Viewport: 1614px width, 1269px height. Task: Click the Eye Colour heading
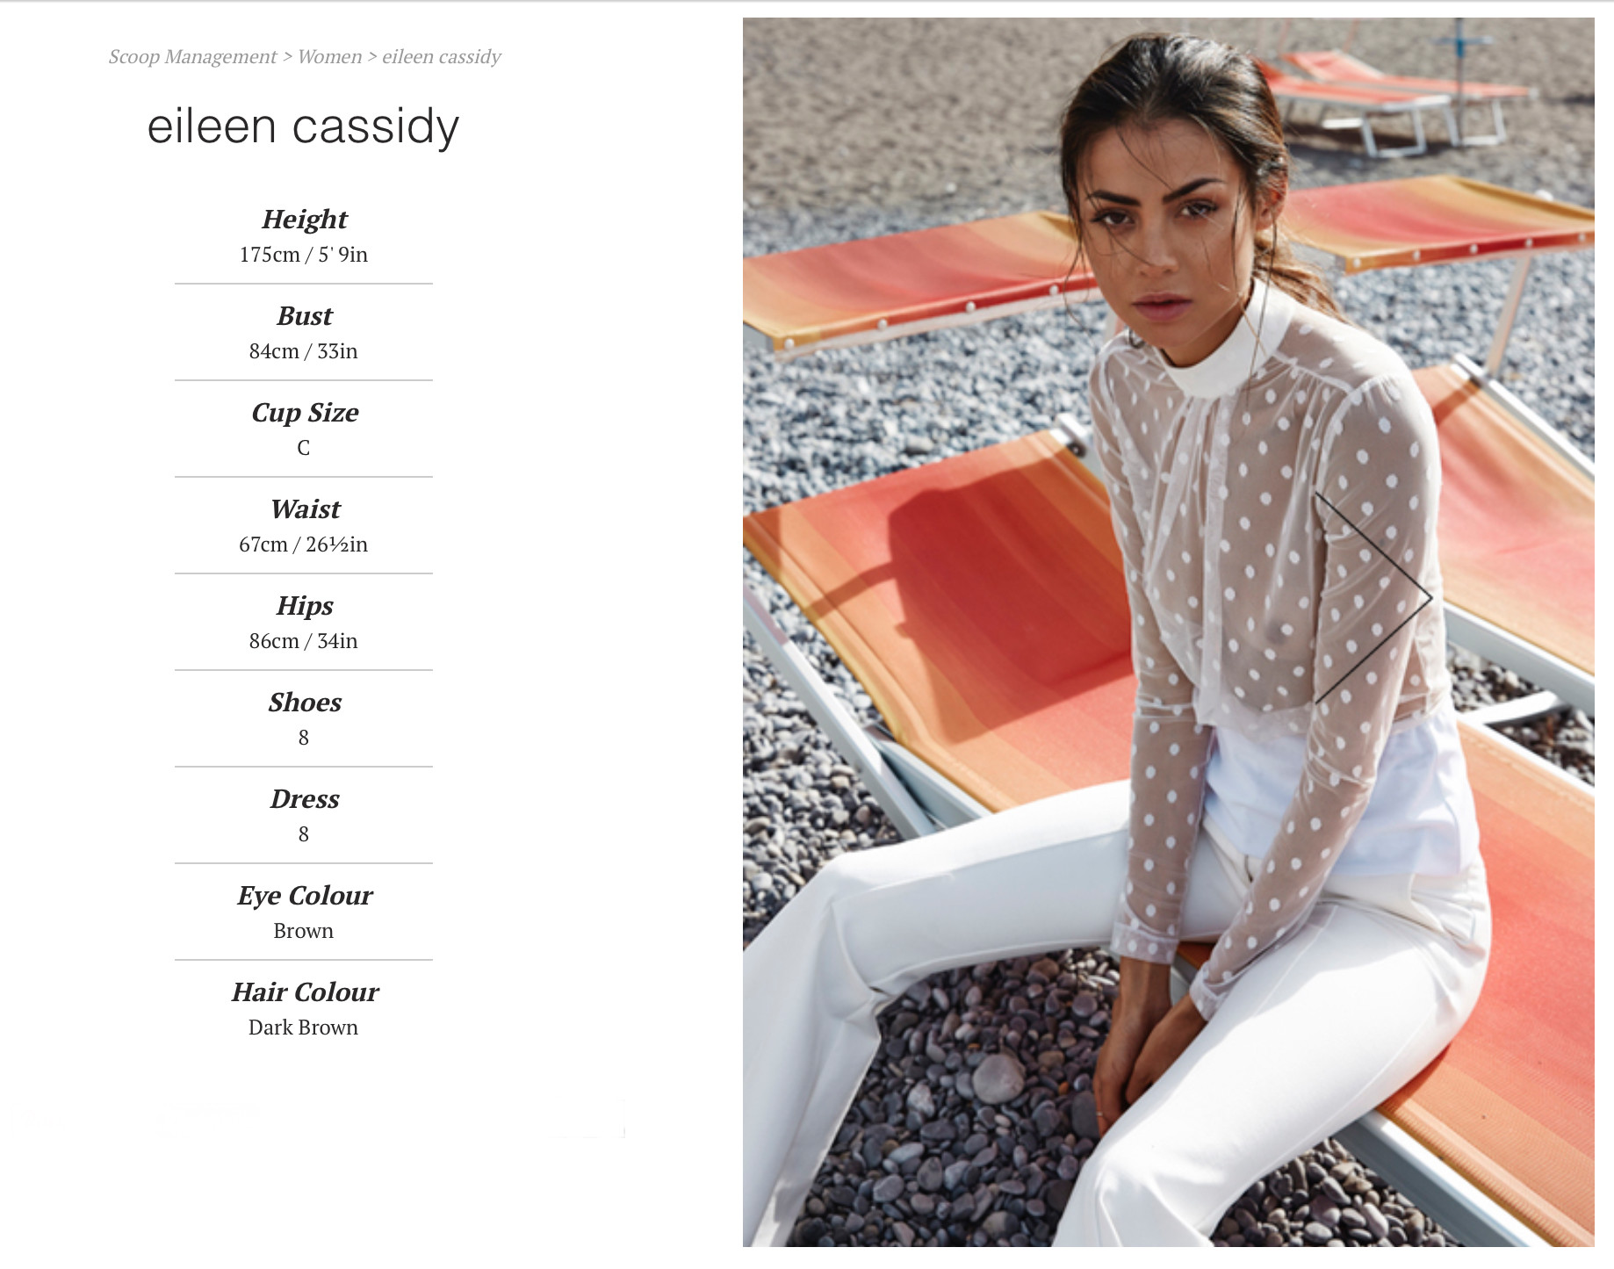tap(304, 896)
